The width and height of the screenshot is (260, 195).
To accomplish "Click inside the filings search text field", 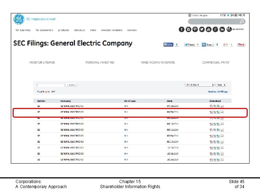I will coord(51,85).
